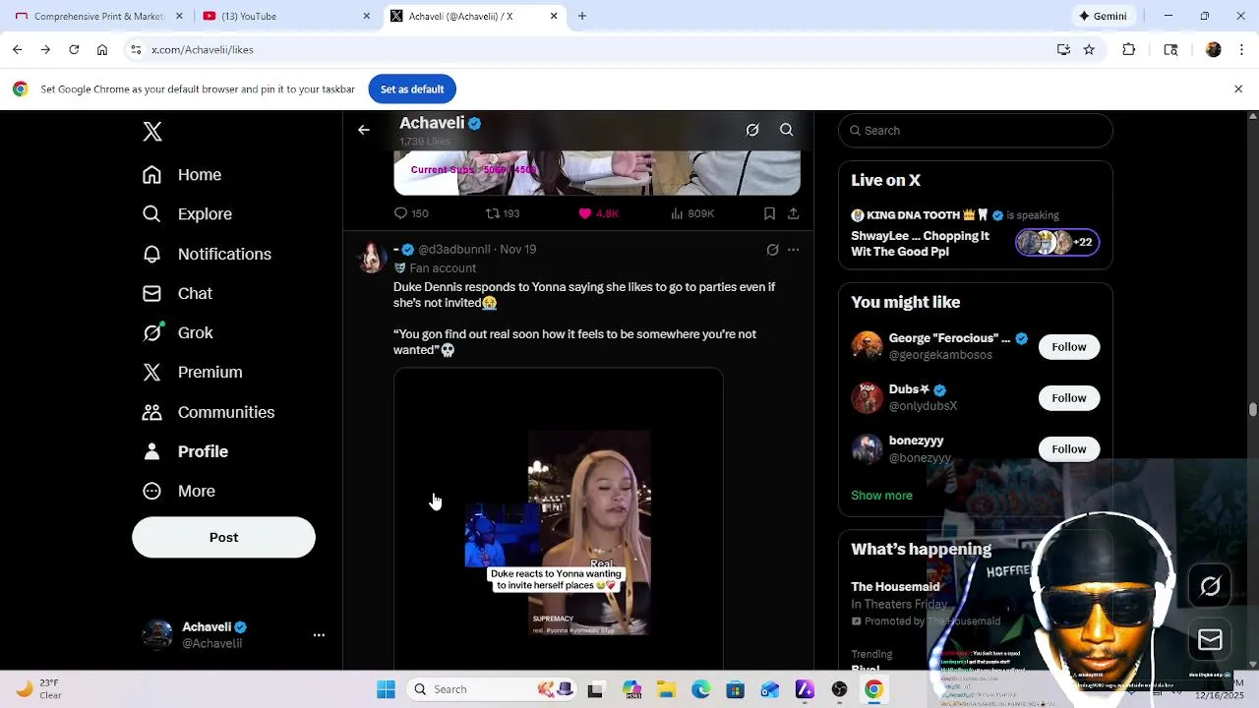Open Premium in sidebar
Image resolution: width=1259 pixels, height=708 pixels.
(192, 372)
